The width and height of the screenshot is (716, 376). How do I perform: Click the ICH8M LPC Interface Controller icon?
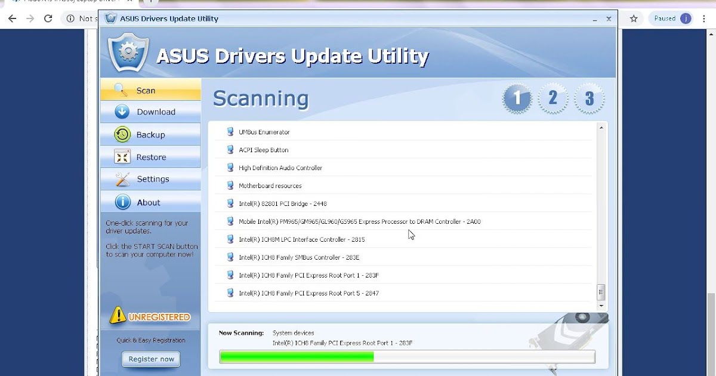click(230, 239)
